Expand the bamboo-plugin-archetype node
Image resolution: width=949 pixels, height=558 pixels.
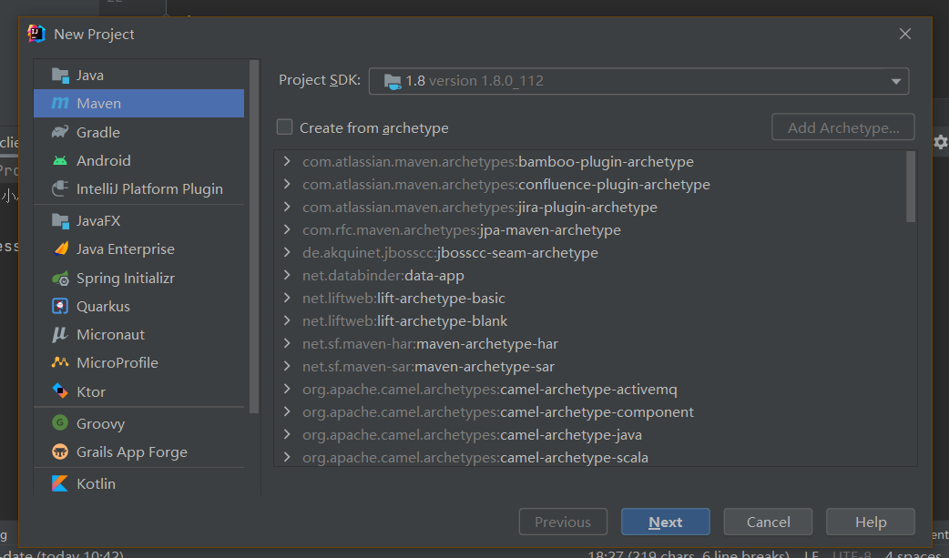point(287,162)
